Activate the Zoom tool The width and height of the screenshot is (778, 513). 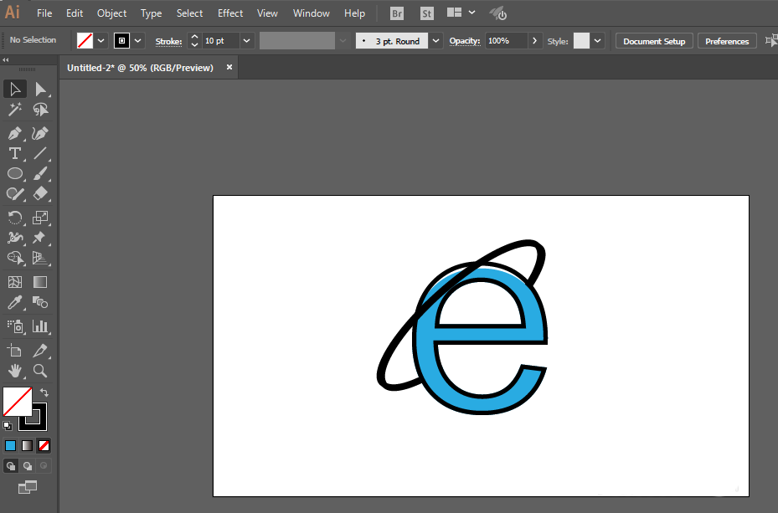pyautogui.click(x=40, y=371)
